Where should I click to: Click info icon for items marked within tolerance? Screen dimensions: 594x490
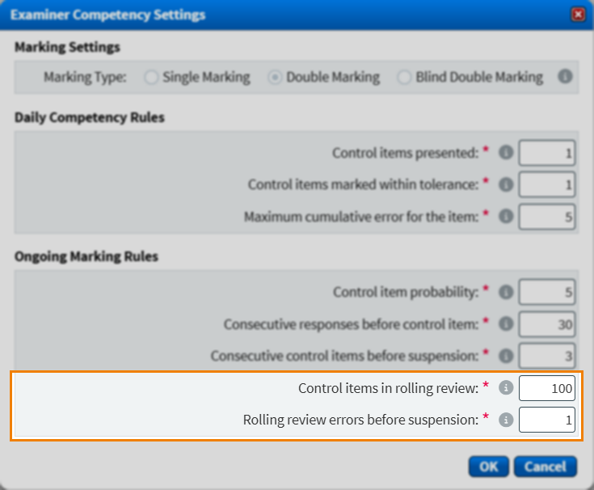coord(507,184)
